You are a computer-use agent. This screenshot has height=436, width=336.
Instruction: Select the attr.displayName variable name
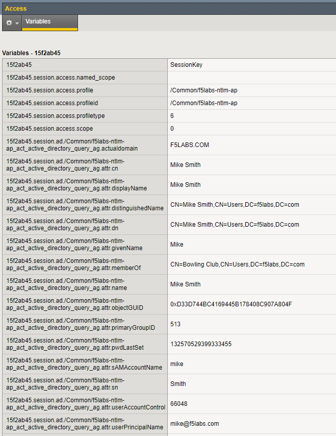76,185
